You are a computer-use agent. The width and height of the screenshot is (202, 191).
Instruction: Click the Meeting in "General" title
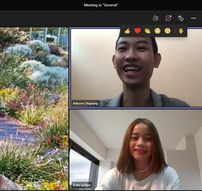coord(101,5)
